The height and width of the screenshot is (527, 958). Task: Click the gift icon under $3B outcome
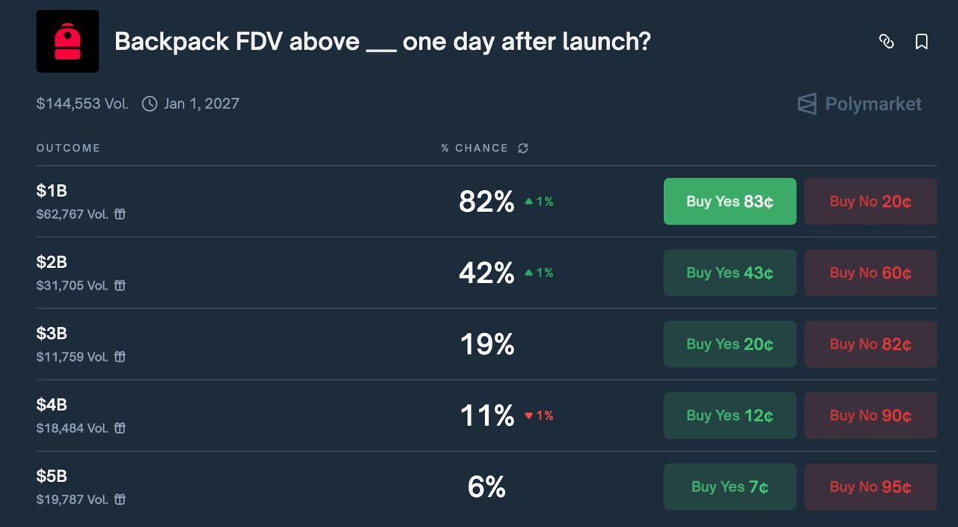pyautogui.click(x=120, y=357)
